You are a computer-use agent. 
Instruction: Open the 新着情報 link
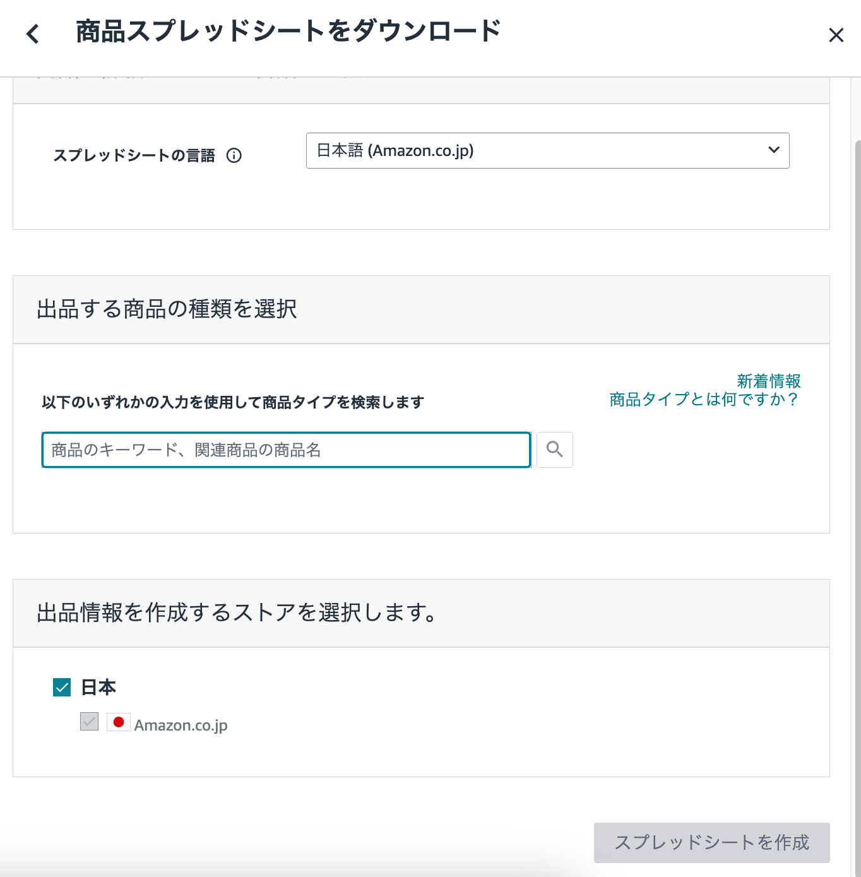coord(768,381)
